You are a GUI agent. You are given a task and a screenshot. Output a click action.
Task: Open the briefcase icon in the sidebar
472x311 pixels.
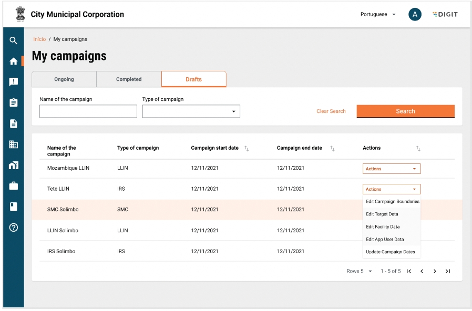(x=14, y=186)
